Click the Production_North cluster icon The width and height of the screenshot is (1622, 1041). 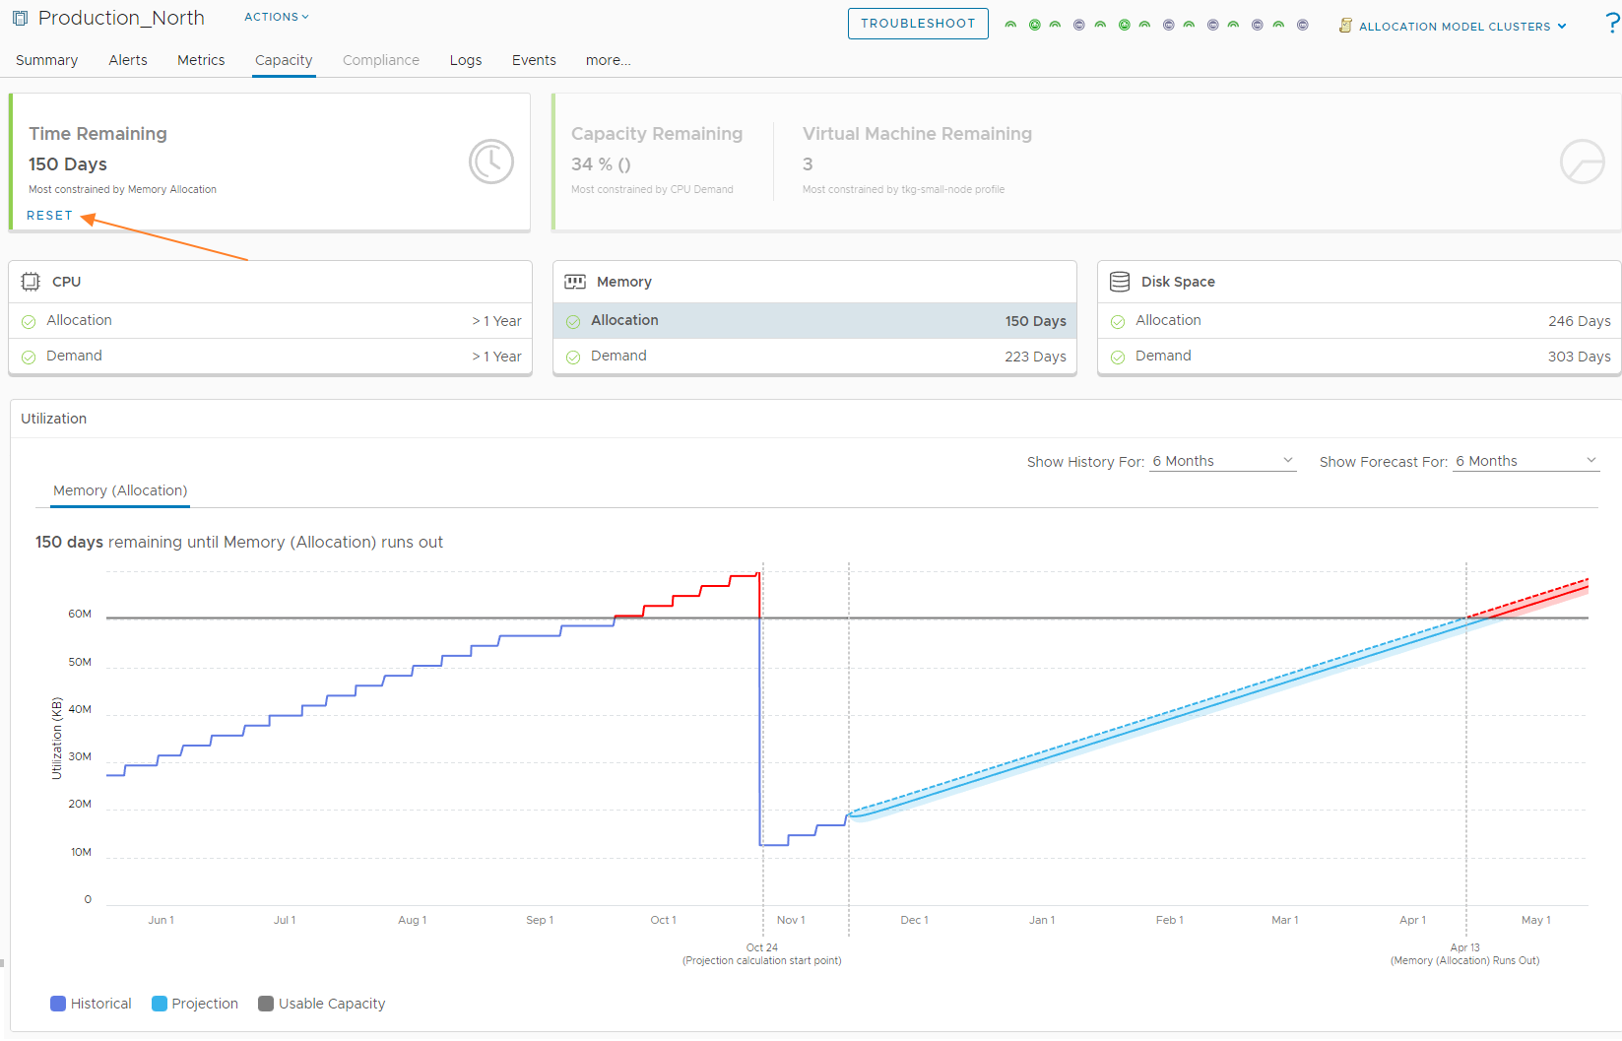20,19
